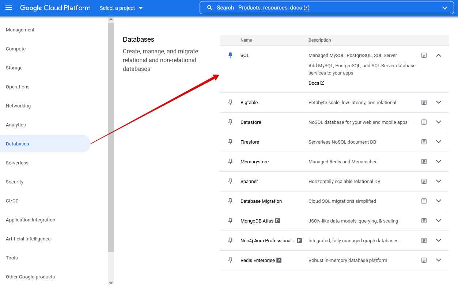Viewport: 458px width, 285px height.
Task: Select Other Google products in sidebar
Action: click(30, 277)
